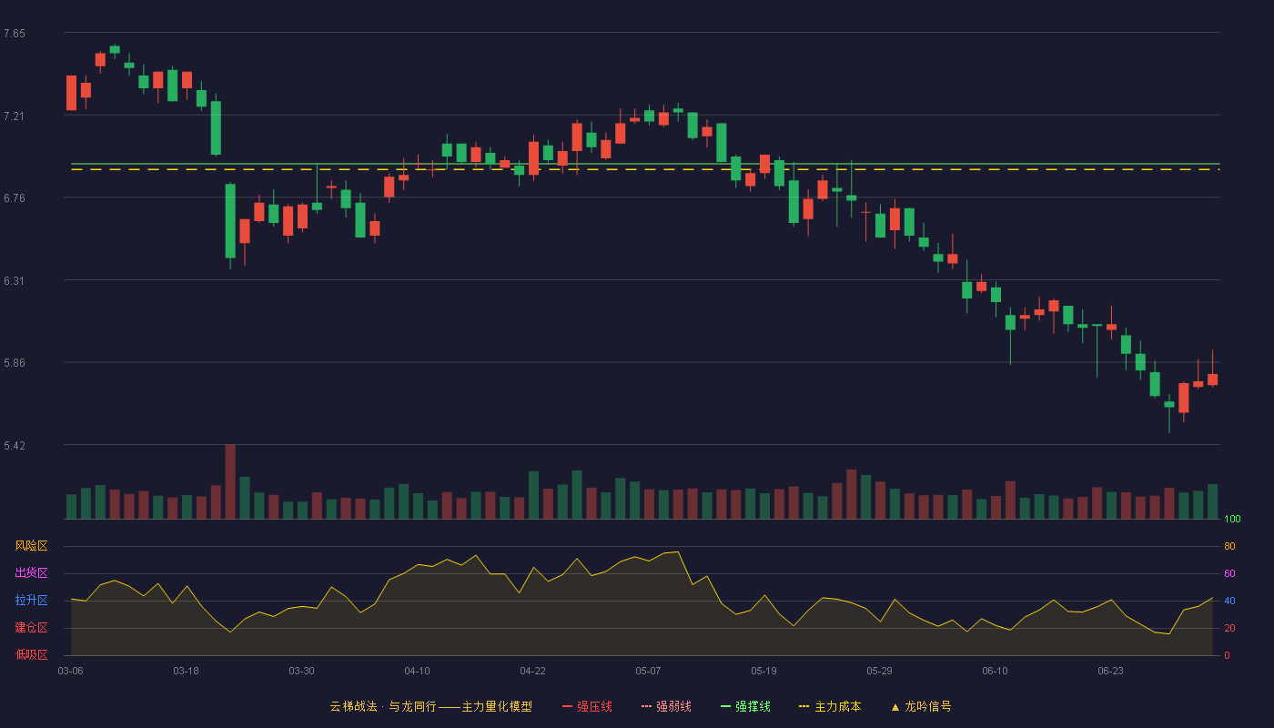
Task: Click the 05-29 date label
Action: tap(879, 671)
